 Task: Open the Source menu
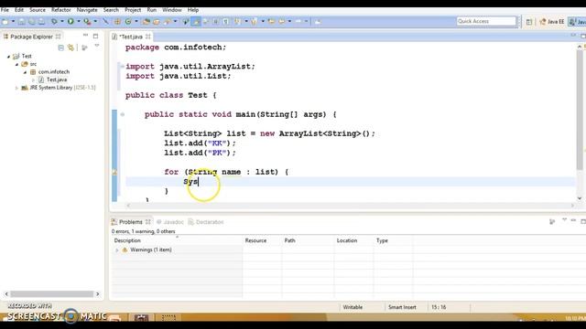pyautogui.click(x=38, y=10)
